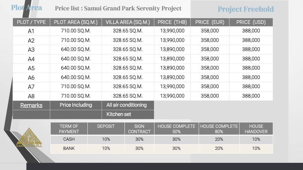The height and width of the screenshot is (170, 303).
Task: Select the Samui Grand Park price list title
Action: [118, 8]
